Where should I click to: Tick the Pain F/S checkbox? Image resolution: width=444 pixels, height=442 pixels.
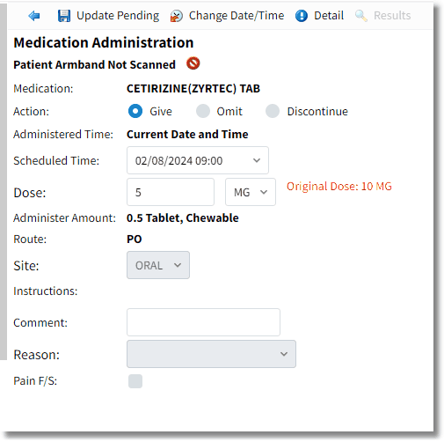pos(135,381)
